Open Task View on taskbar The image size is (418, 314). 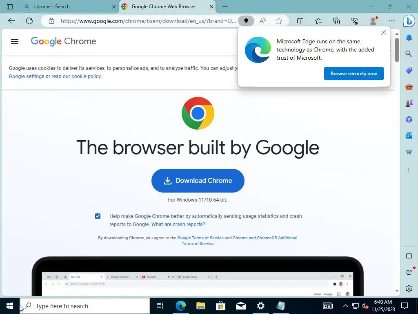click(160, 306)
